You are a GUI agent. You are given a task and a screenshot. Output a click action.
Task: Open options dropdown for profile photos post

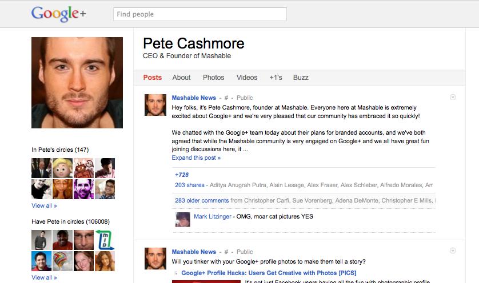(x=453, y=250)
